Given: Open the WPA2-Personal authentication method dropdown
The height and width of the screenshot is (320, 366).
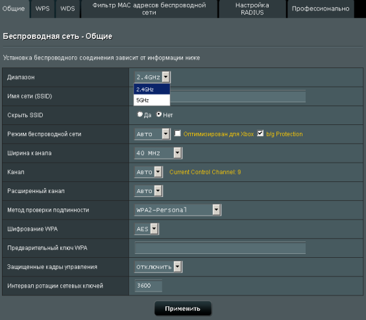Looking at the screenshot, I should 178,210.
